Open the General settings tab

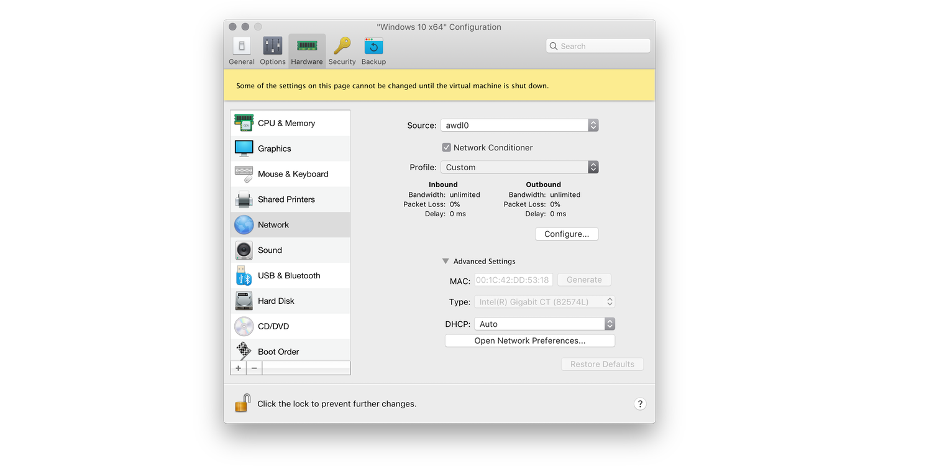point(241,50)
